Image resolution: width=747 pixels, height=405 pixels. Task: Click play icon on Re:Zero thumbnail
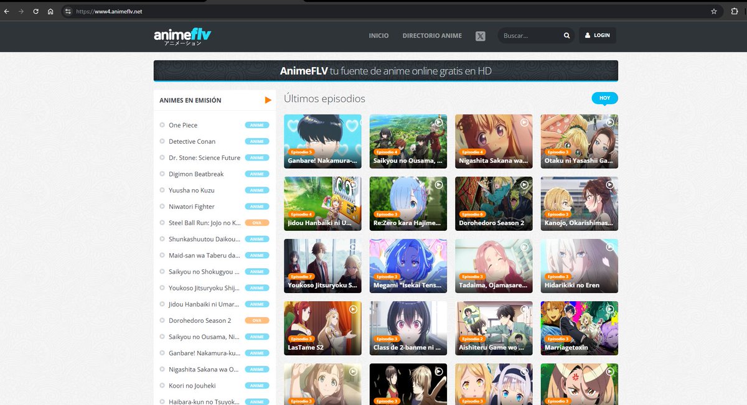438,185
